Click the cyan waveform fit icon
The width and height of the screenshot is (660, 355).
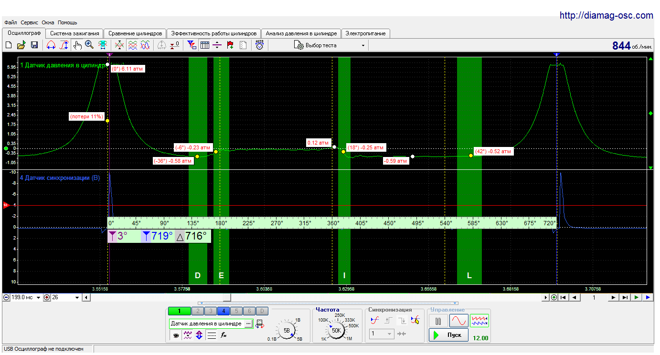coord(102,45)
